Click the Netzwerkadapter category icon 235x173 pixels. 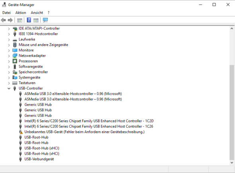click(x=15, y=56)
